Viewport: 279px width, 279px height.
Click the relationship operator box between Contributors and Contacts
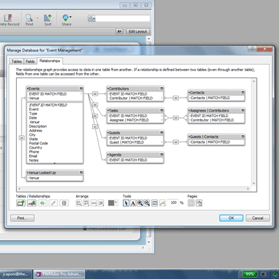coord(176,98)
